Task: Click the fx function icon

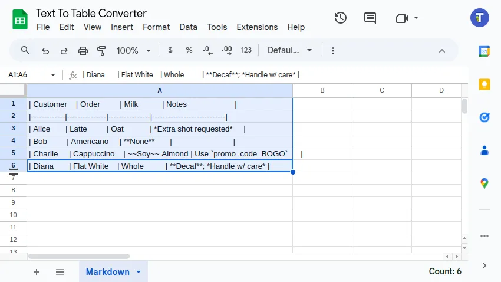Action: point(73,75)
